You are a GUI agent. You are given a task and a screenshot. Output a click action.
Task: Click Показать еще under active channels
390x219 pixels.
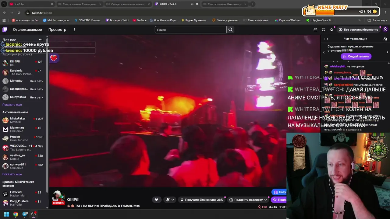click(12, 174)
